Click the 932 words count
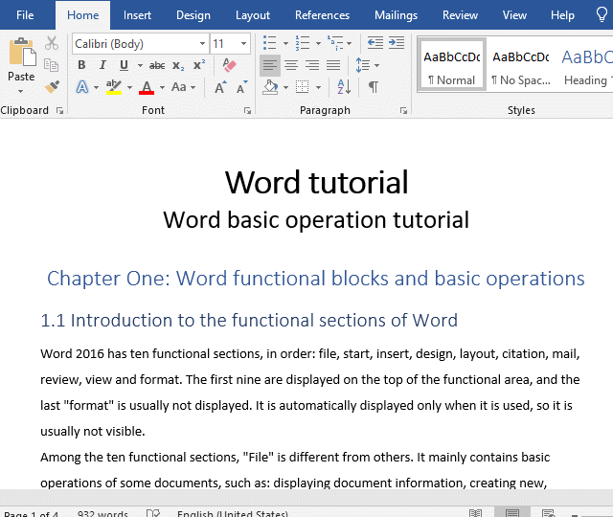The height and width of the screenshot is (517, 613). click(x=102, y=513)
